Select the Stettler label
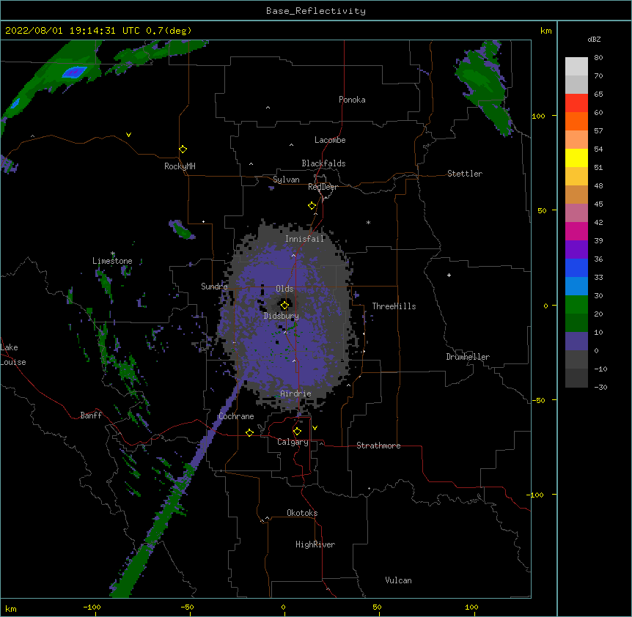Image resolution: width=632 pixels, height=617 pixels. coord(465,174)
